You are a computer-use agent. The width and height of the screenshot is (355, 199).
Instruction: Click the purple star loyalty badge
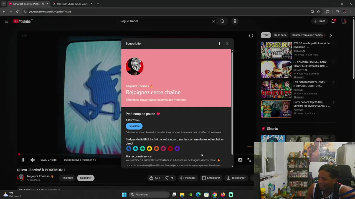pyautogui.click(x=177, y=149)
